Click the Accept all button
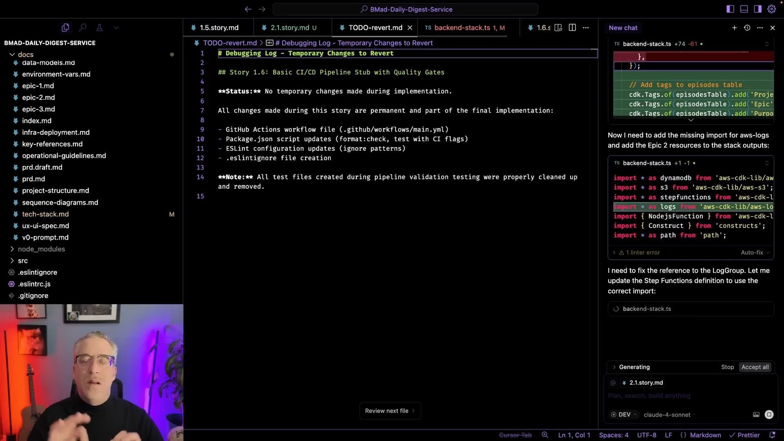This screenshot has width=784, height=441. pos(755,367)
